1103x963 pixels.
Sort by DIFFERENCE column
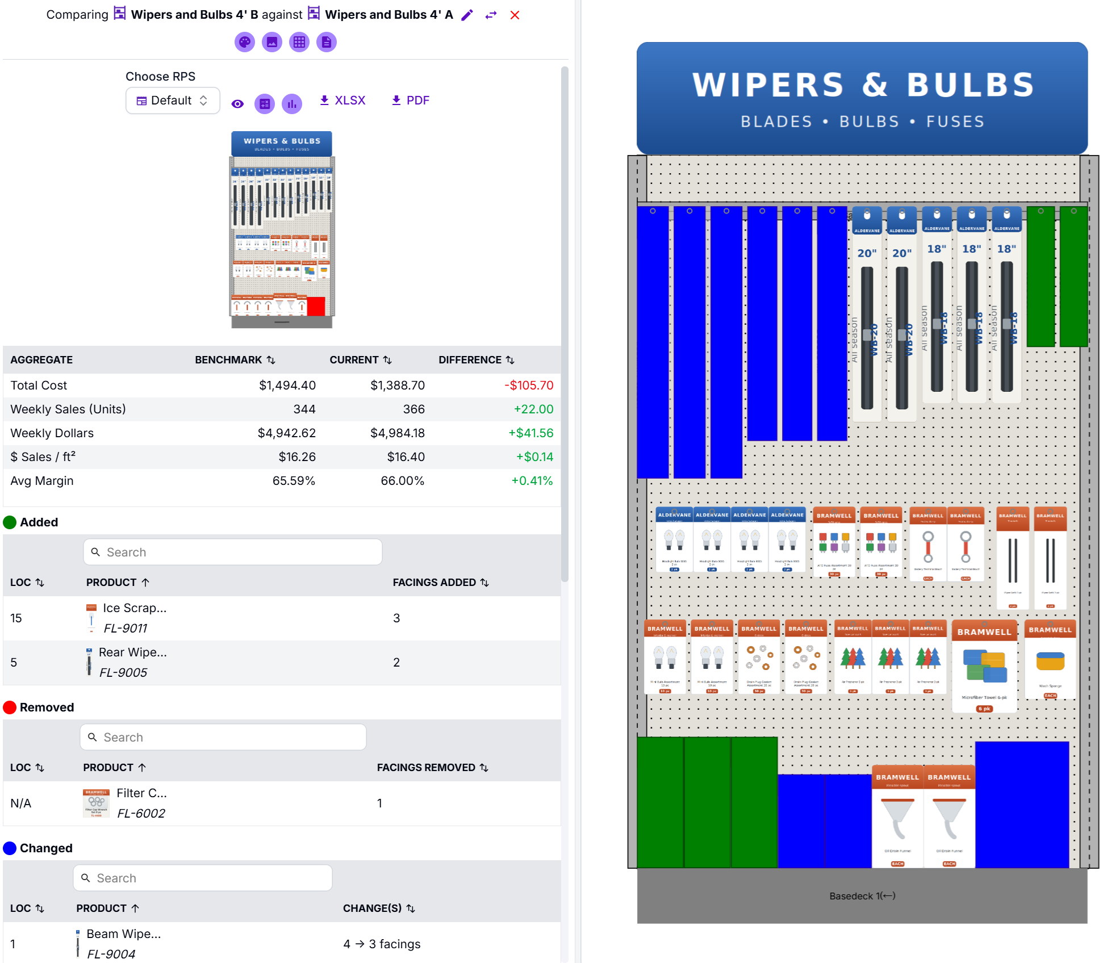477,360
